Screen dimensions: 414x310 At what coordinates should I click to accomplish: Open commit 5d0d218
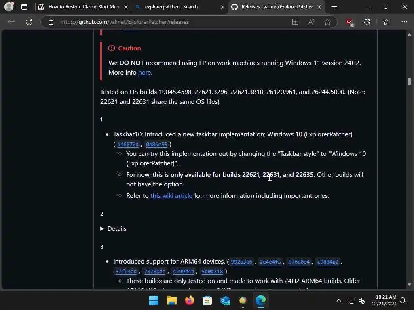click(212, 271)
